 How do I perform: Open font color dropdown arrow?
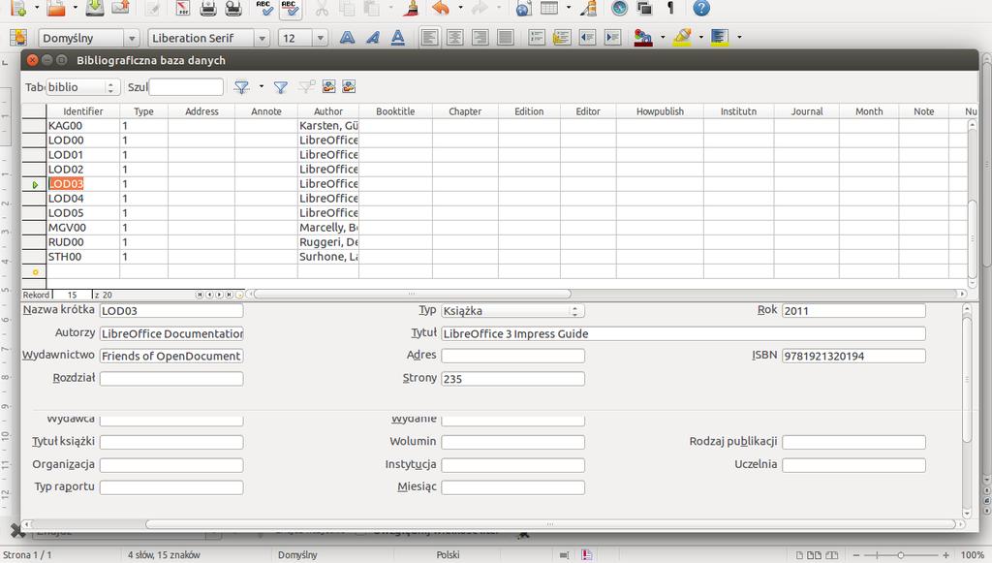point(663,38)
